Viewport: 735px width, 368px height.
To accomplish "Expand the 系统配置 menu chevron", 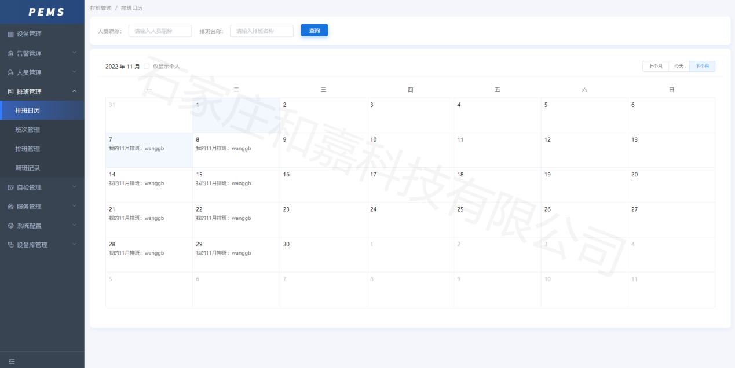I will pyautogui.click(x=74, y=226).
